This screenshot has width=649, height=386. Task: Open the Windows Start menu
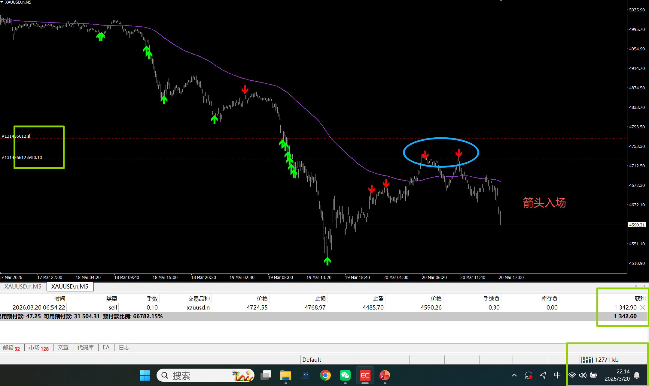coord(145,375)
